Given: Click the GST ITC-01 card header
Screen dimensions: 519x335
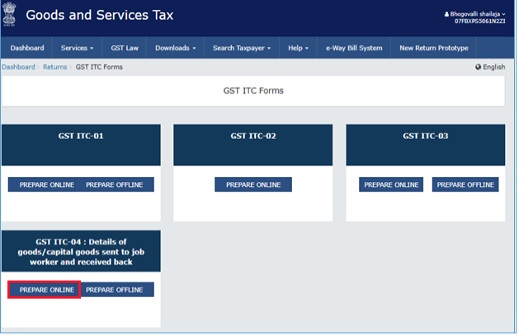Looking at the screenshot, I should (81, 145).
